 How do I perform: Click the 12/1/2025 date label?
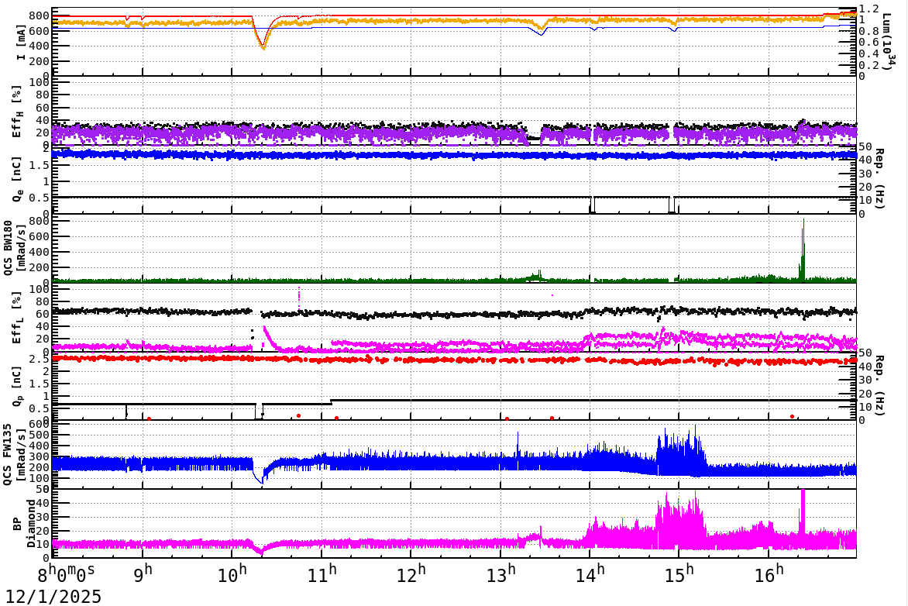pos(50,596)
